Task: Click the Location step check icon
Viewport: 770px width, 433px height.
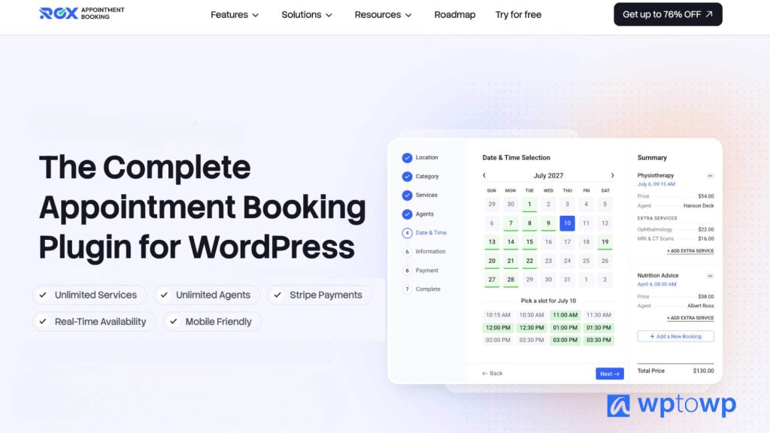Action: pos(407,158)
